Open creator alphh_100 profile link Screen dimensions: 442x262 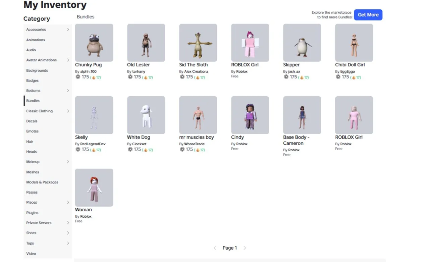pyautogui.click(x=89, y=71)
